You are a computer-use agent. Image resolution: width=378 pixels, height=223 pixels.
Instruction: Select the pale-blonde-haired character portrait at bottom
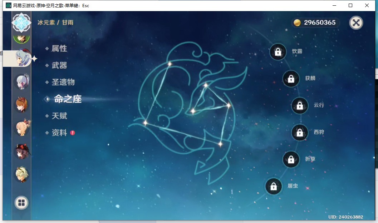point(22,174)
